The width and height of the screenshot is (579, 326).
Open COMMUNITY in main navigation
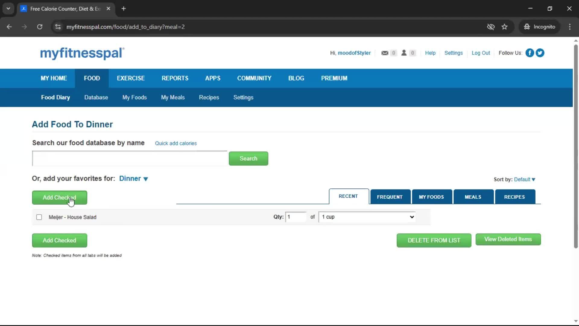tap(254, 78)
